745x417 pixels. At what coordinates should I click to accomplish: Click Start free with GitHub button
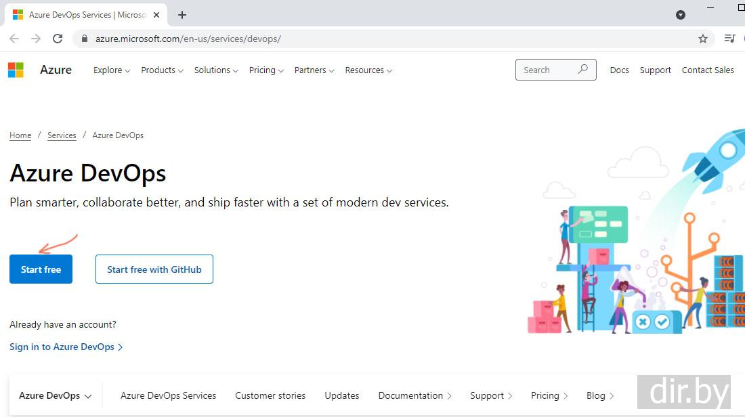click(154, 269)
